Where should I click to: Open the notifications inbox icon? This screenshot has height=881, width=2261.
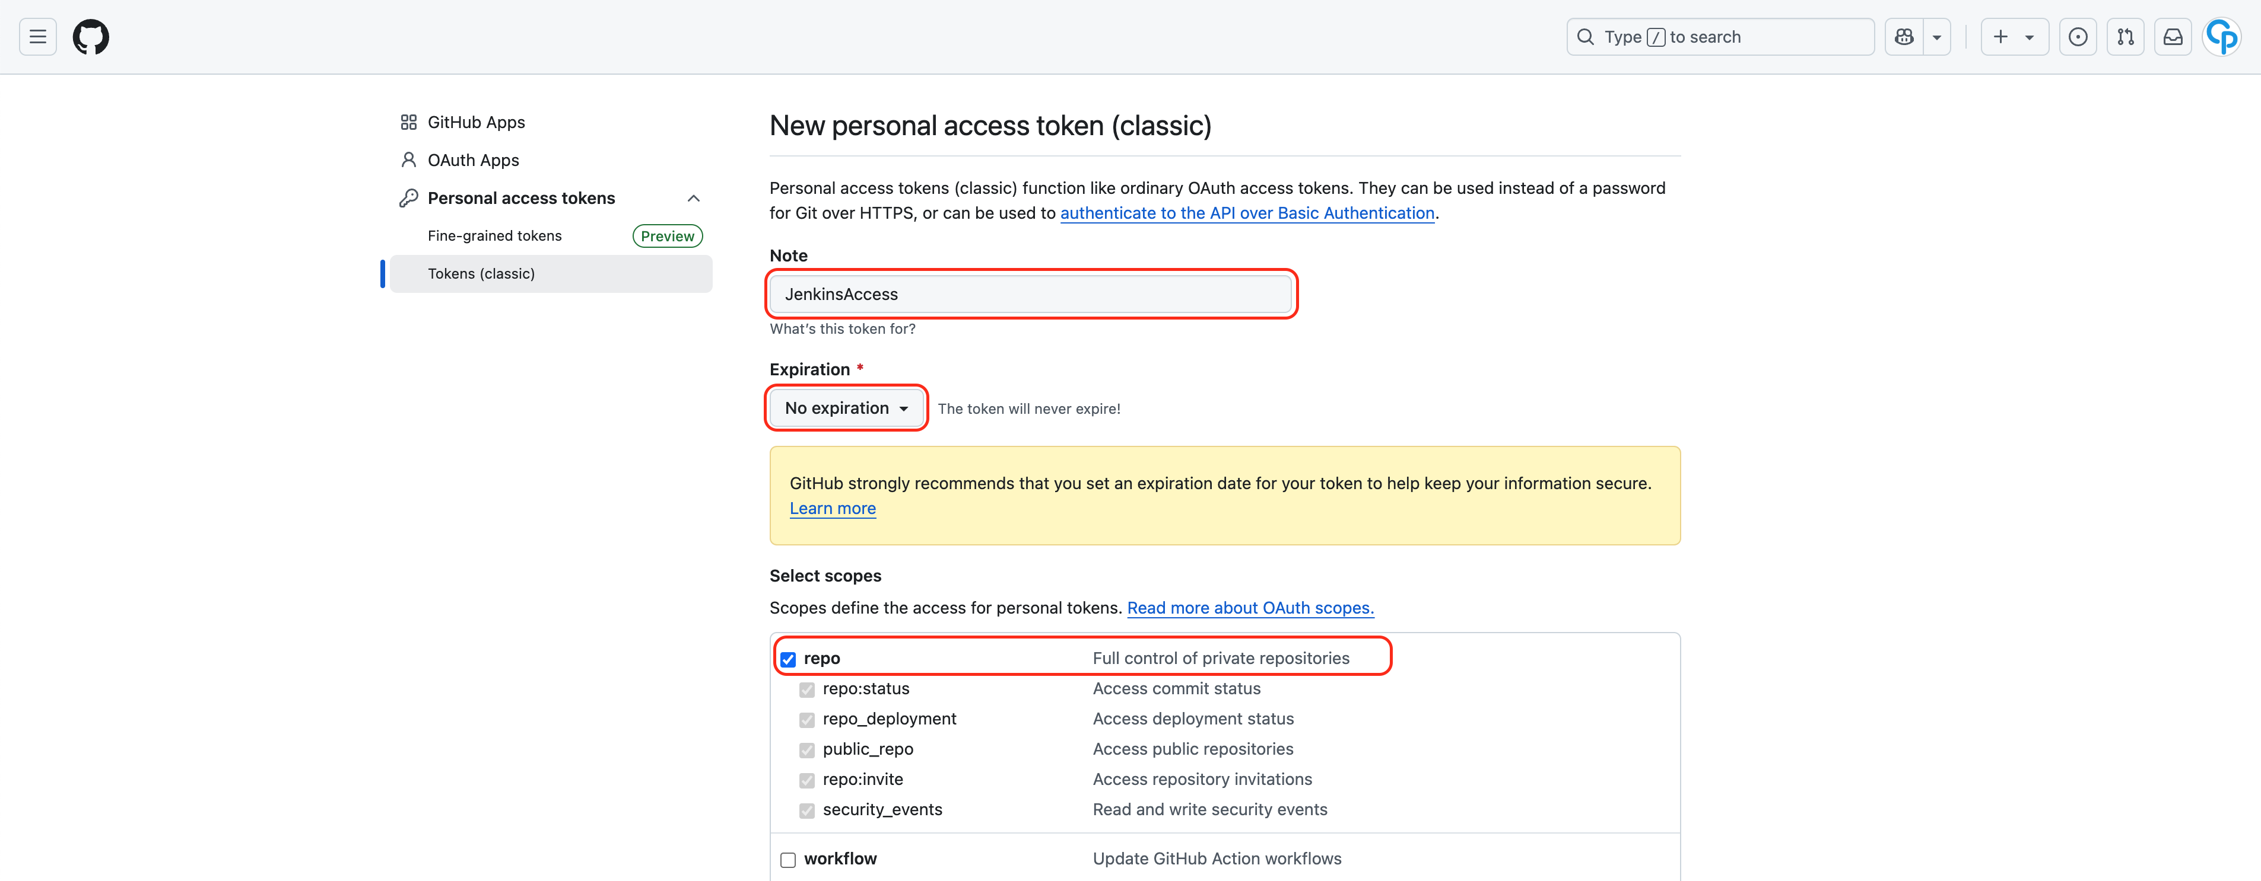2173,37
